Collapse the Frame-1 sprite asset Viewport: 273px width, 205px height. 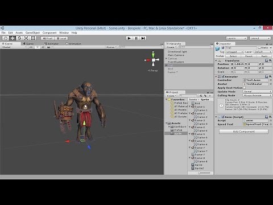click(x=189, y=106)
